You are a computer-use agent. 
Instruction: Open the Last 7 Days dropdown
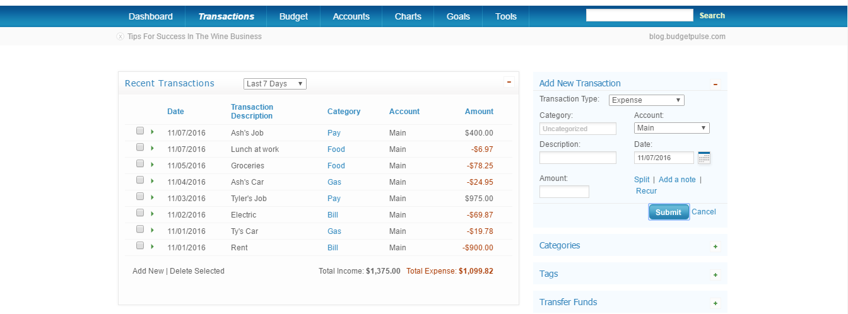[x=275, y=84]
